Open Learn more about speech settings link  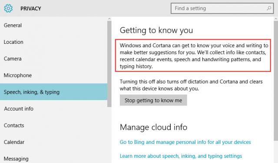click(181, 156)
